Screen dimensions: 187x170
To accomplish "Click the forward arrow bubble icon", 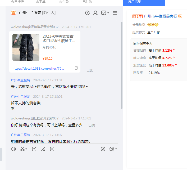I will click(x=103, y=149).
